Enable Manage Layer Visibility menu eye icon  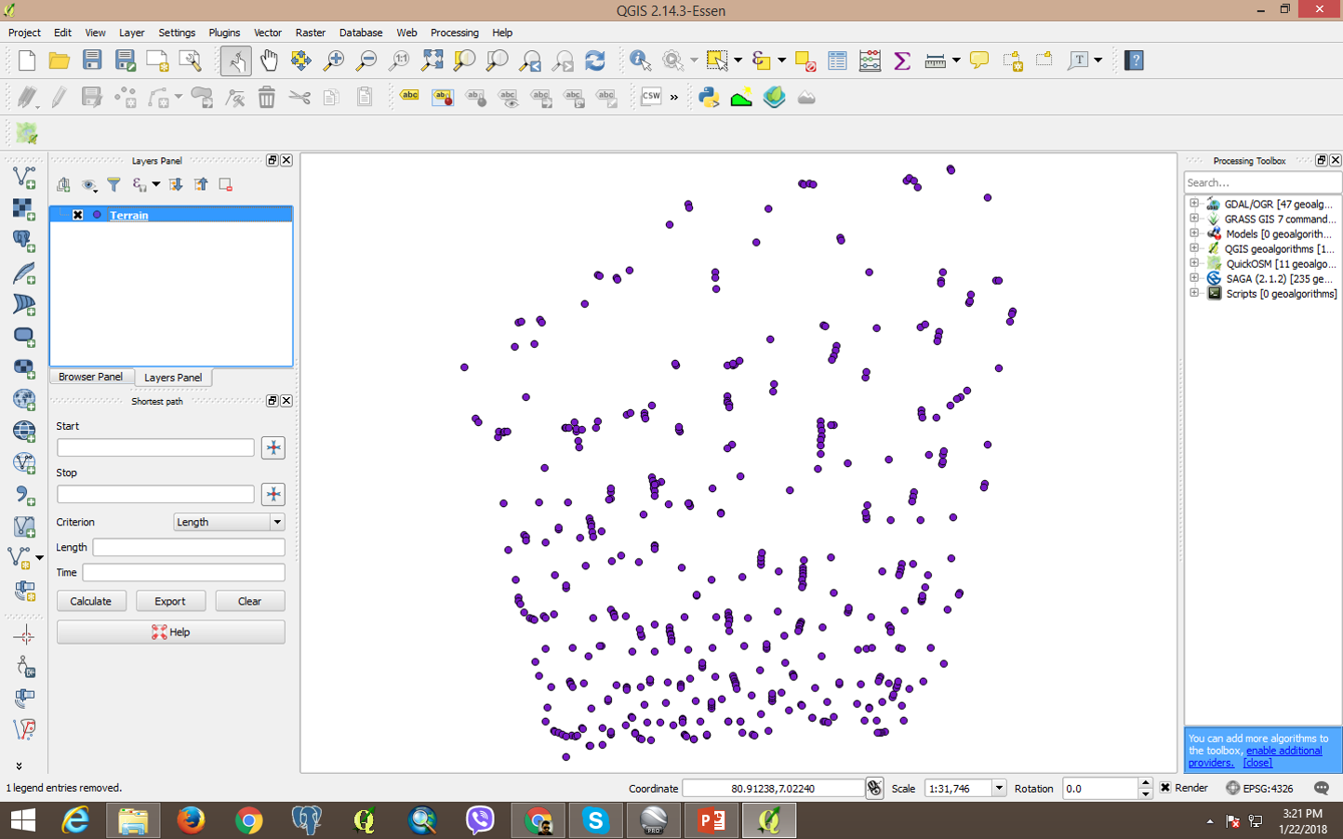[x=89, y=184]
